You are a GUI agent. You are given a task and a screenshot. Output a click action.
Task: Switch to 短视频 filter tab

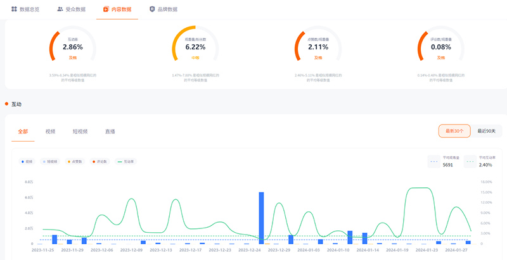tap(79, 132)
